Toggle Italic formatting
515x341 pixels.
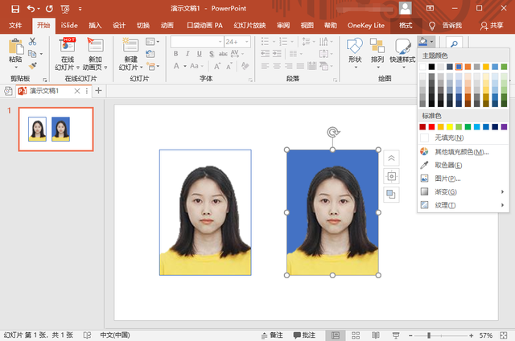click(x=187, y=54)
